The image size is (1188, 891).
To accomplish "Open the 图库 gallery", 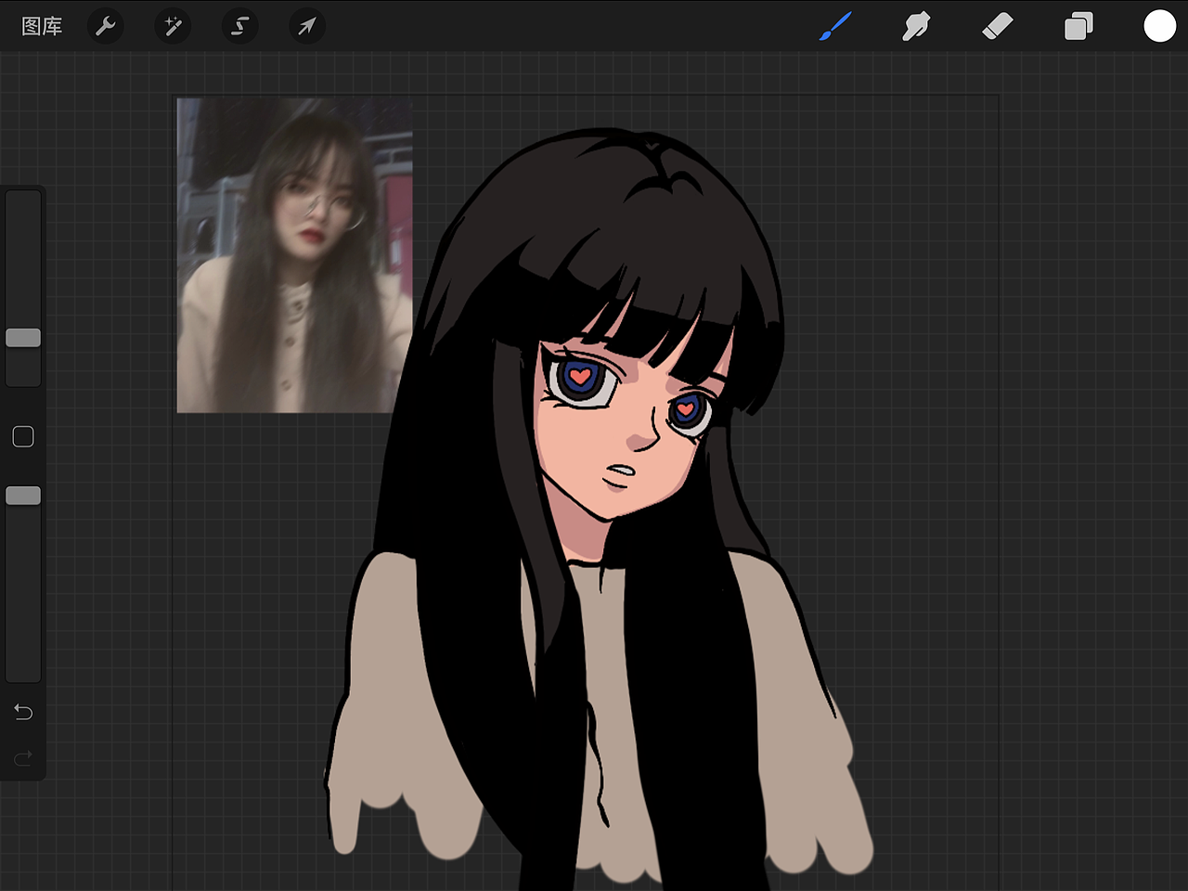I will pos(42,26).
